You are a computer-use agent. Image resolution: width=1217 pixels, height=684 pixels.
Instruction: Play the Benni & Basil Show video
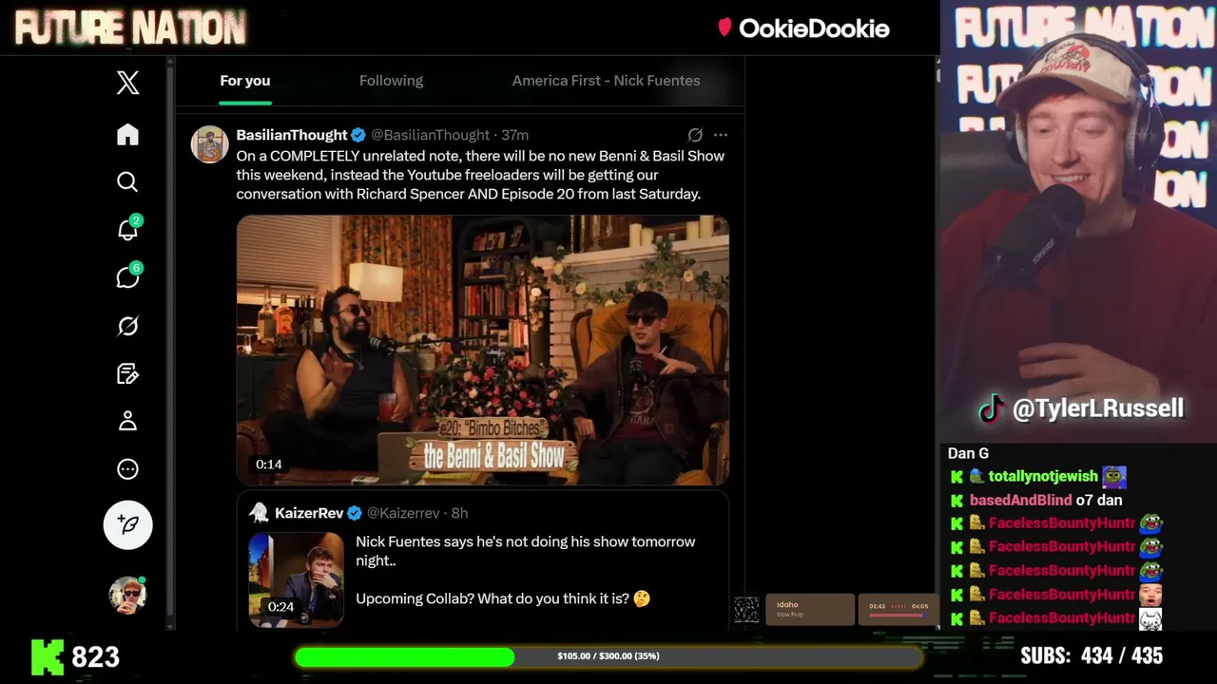point(483,350)
